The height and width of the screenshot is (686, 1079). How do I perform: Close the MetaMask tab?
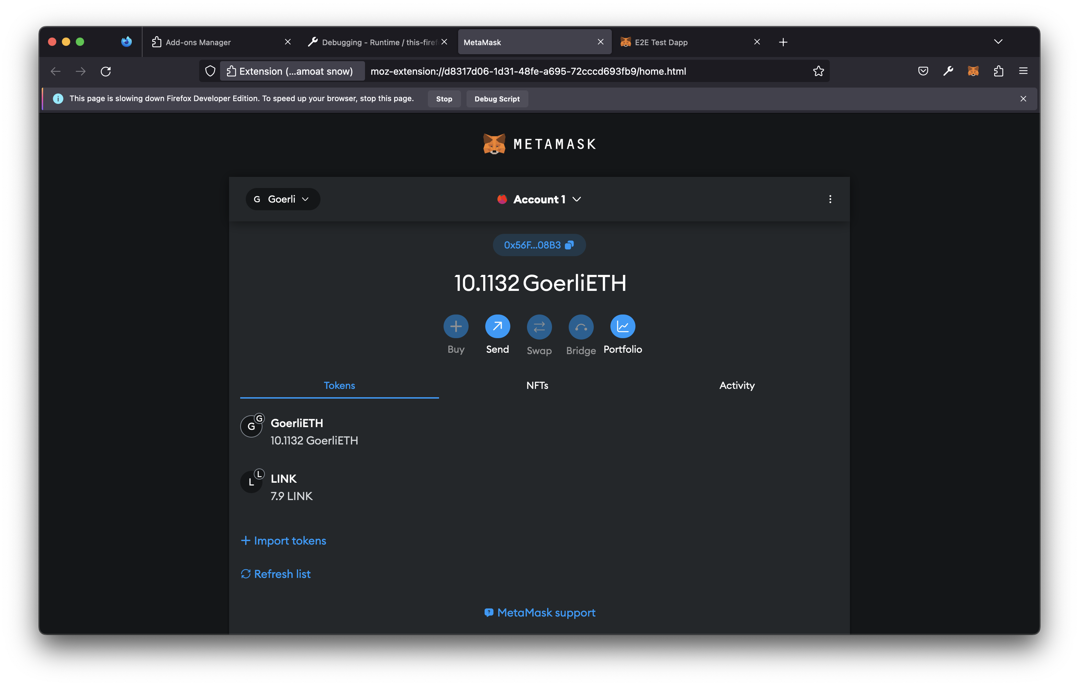600,42
